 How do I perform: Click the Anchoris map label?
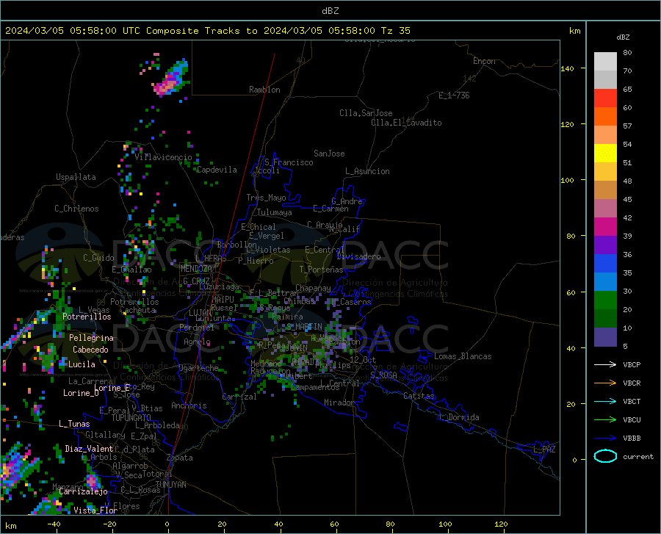click(189, 405)
